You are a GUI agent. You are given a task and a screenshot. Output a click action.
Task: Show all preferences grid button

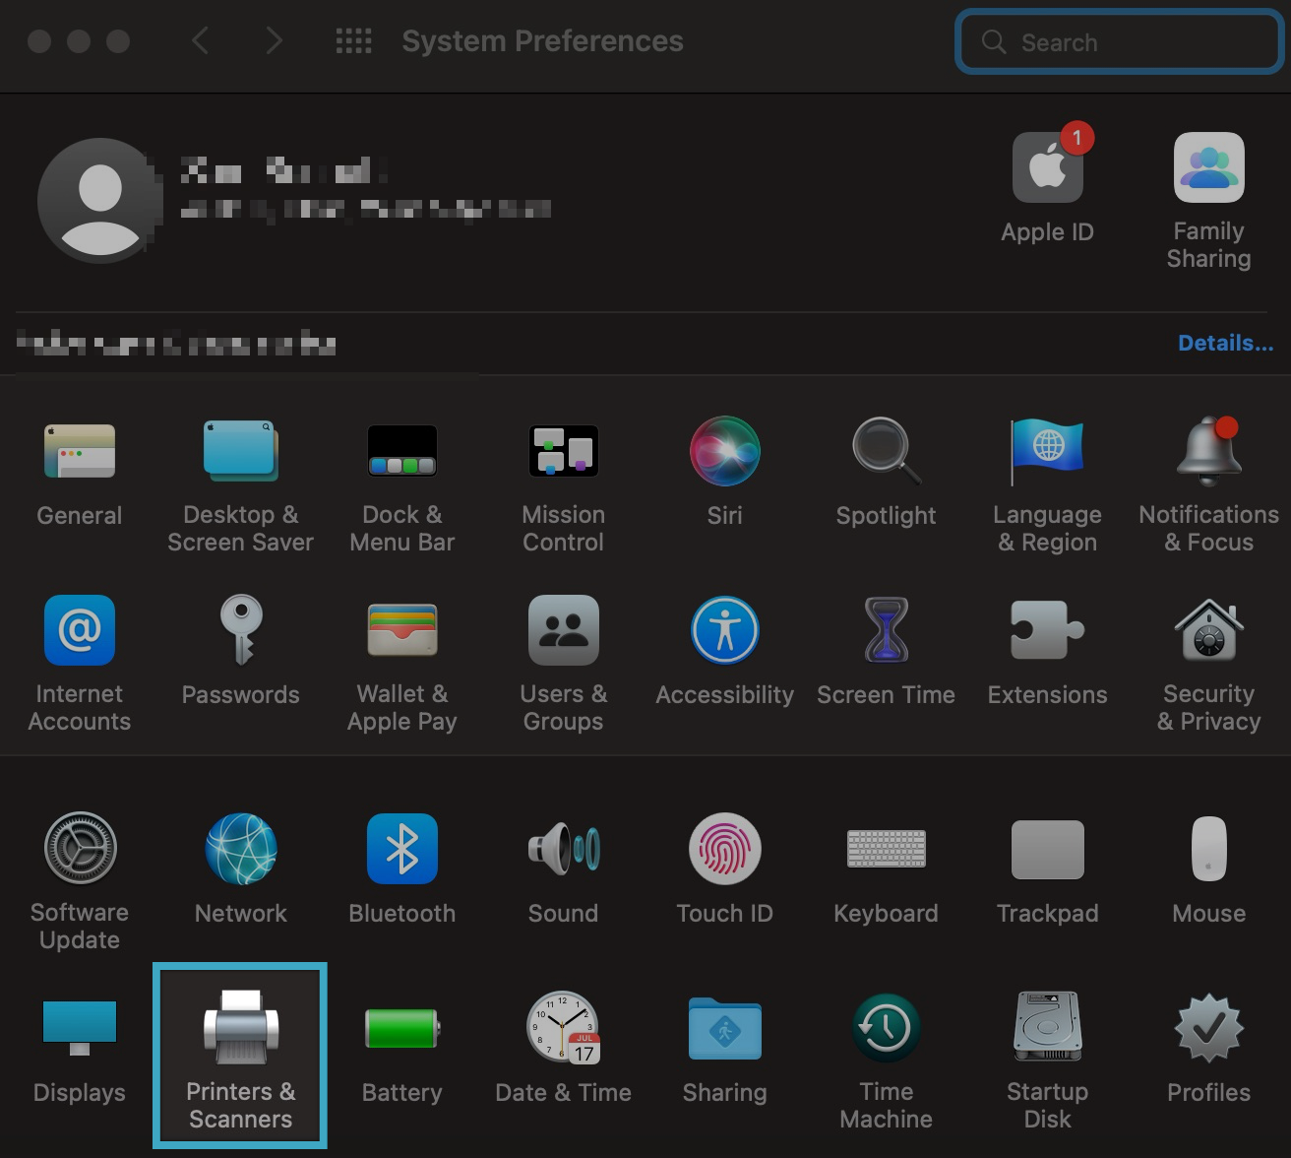pyautogui.click(x=353, y=41)
